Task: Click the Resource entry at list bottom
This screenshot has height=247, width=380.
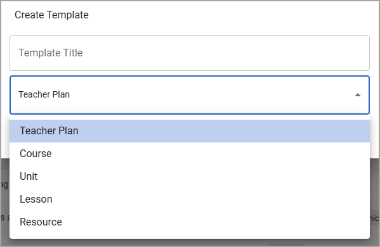Action: (190, 222)
